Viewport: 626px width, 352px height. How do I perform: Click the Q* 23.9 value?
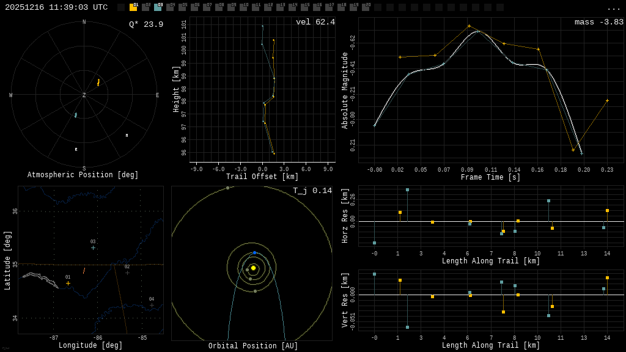(x=146, y=24)
